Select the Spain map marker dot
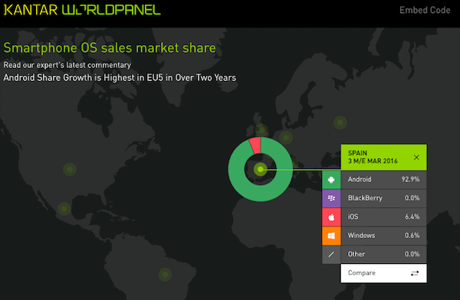460x300 pixels. 260,169
